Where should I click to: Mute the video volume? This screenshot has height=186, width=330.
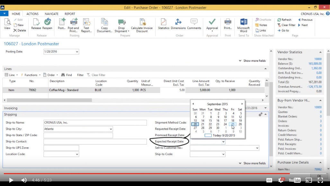click(24, 180)
